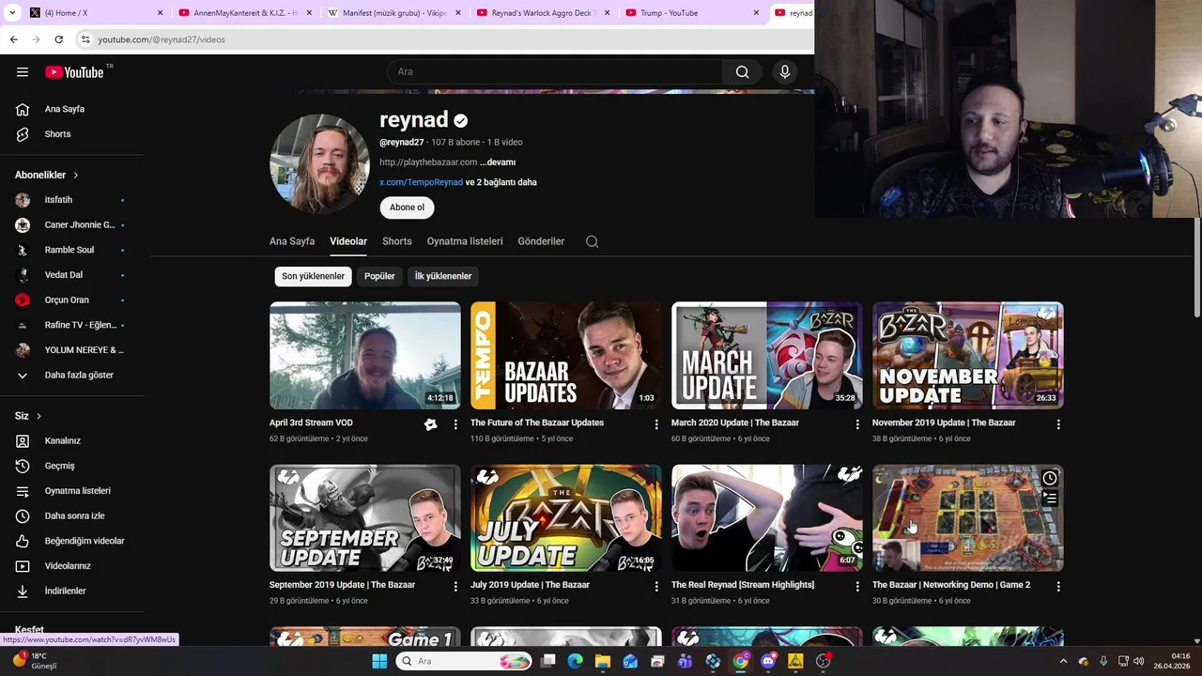Open options for September 2019 Update video
This screenshot has width=1202, height=676.
click(455, 586)
